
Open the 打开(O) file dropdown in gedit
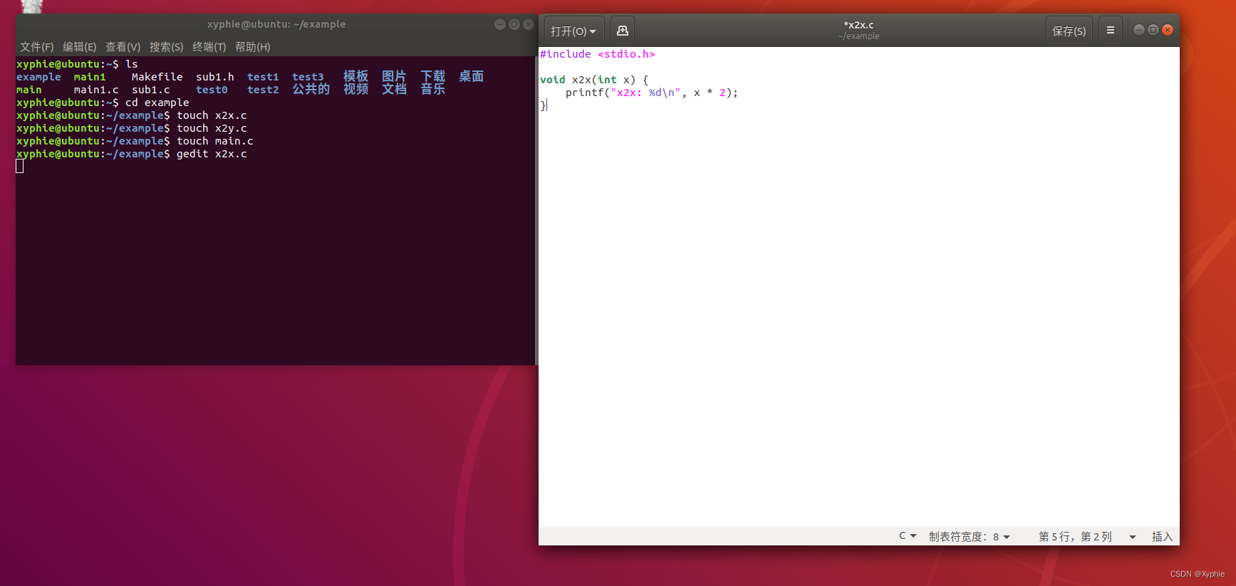573,31
